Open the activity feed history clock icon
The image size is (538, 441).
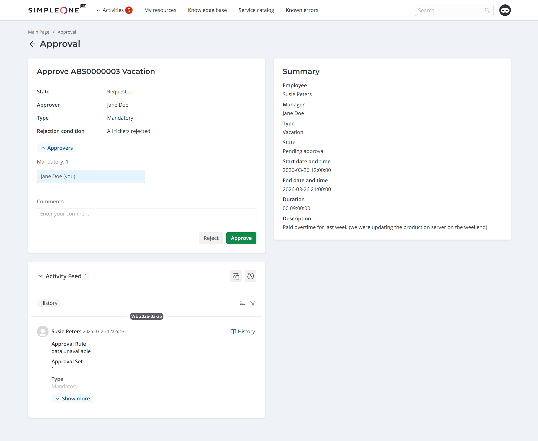tap(250, 276)
